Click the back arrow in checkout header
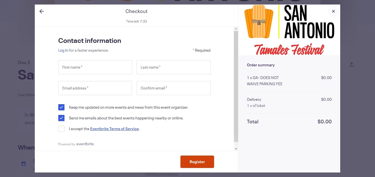The width and height of the screenshot is (375, 177). 42,11
